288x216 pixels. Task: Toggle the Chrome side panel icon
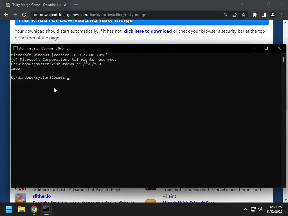pos(264,15)
